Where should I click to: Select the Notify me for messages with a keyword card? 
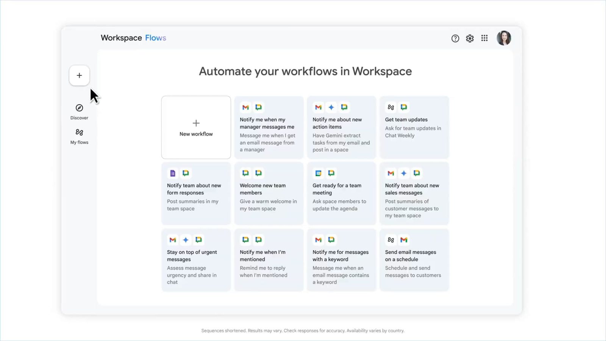(341, 260)
